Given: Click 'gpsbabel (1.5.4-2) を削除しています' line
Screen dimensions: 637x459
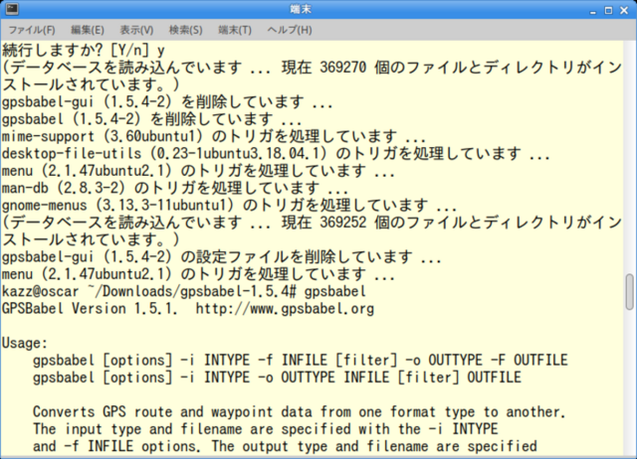Looking at the screenshot, I should tap(152, 119).
